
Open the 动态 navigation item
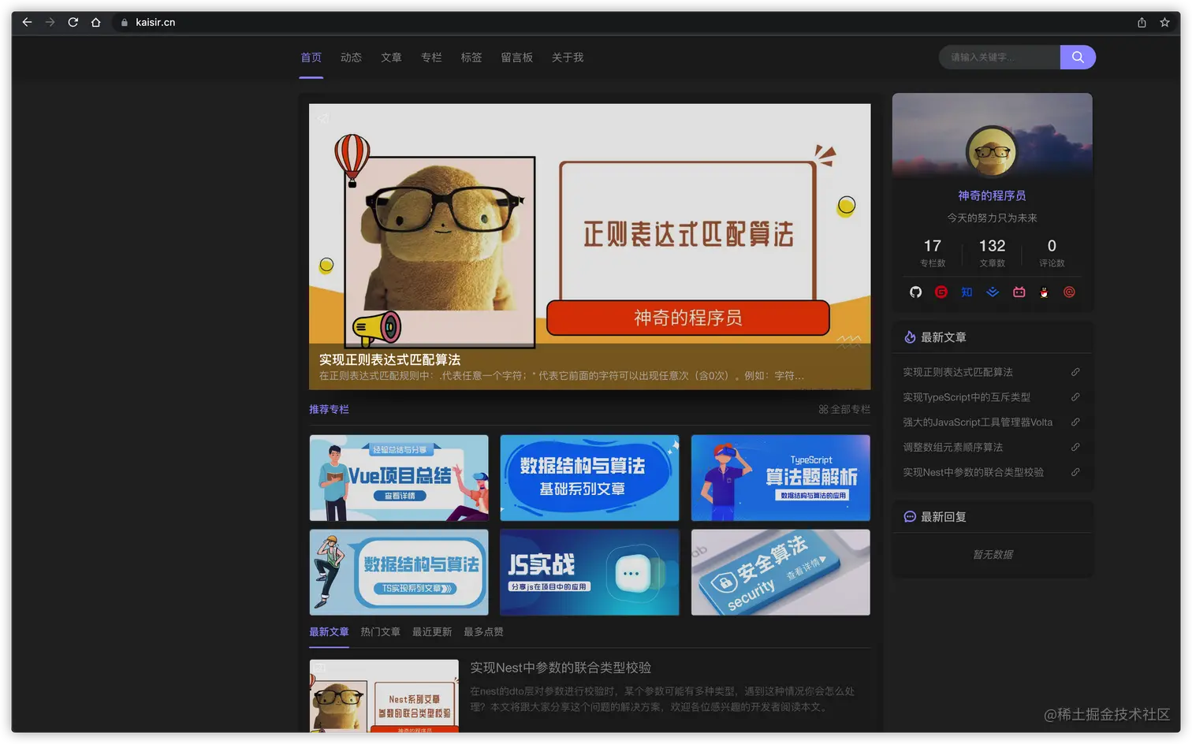(x=351, y=58)
